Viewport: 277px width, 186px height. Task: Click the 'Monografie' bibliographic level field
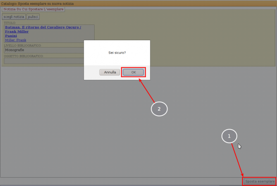(x=42, y=50)
